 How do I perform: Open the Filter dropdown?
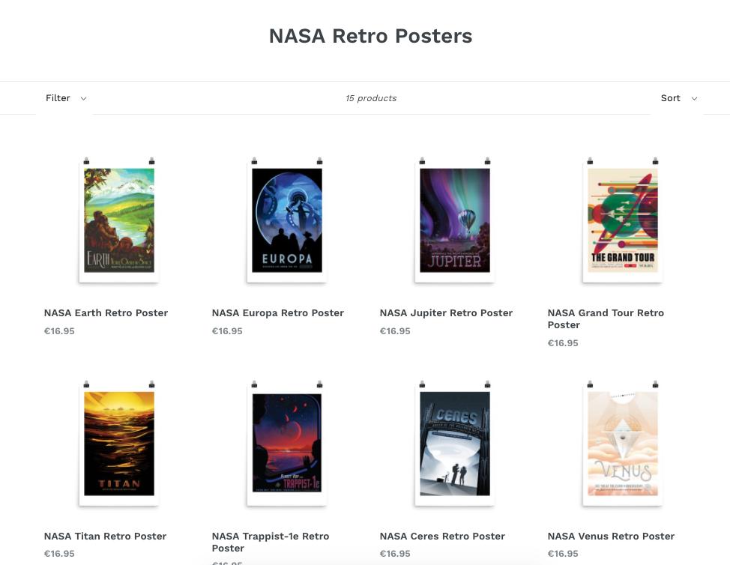[66, 98]
